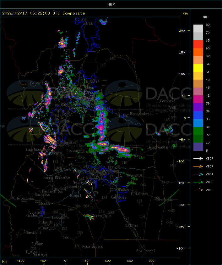The width and height of the screenshot is (222, 265).
Task: Click the white VBCP arrow in legend
Action: point(198,158)
